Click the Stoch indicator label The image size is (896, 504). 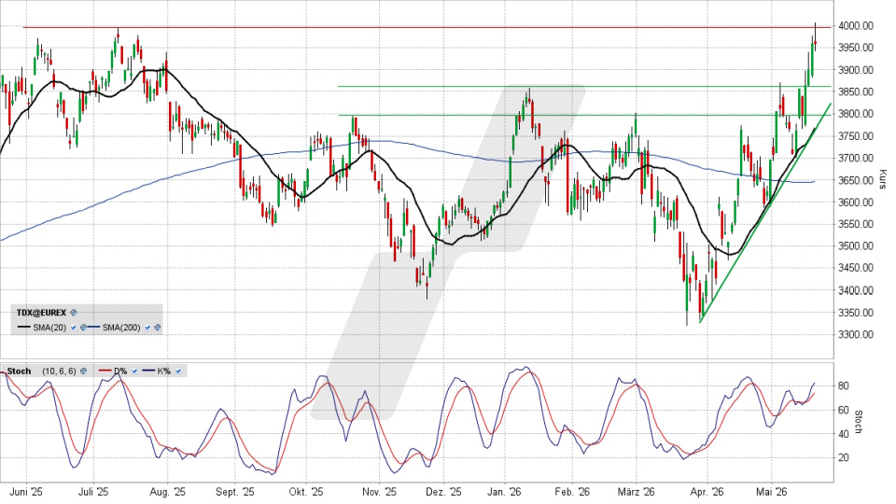[x=19, y=371]
